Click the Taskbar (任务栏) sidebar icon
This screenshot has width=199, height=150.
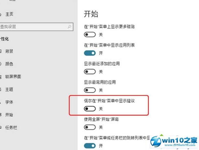(1, 127)
